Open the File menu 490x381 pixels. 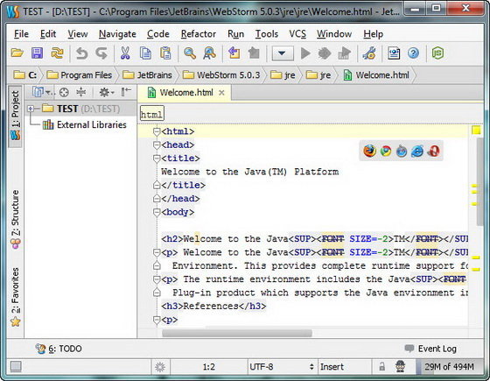pyautogui.click(x=21, y=34)
